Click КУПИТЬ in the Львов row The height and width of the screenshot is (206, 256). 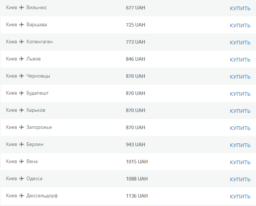(x=240, y=60)
